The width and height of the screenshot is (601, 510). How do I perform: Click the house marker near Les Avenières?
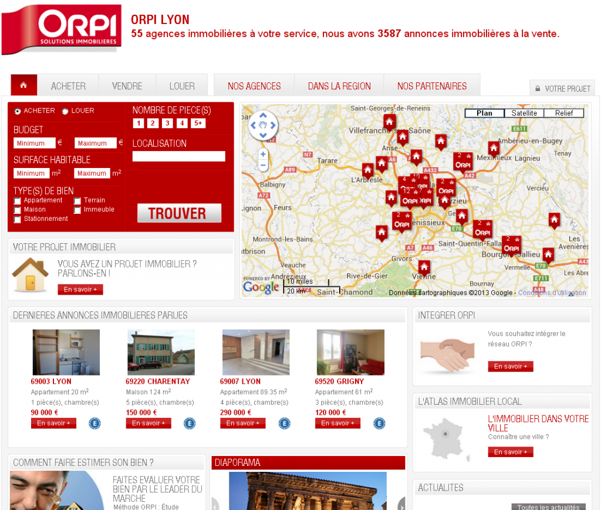tap(554, 220)
